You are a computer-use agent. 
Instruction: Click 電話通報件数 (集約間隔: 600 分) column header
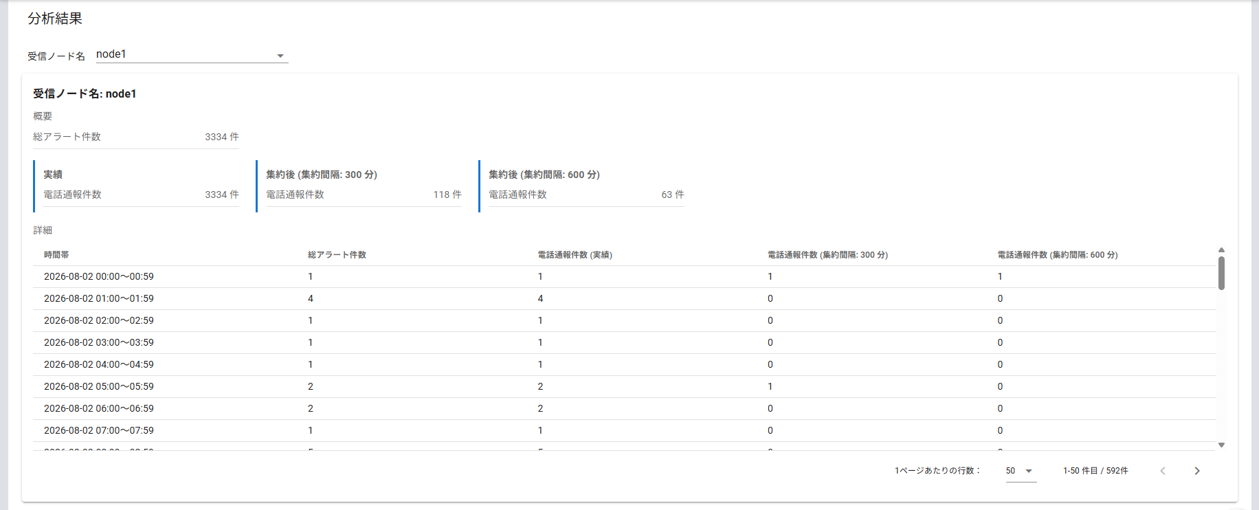point(1057,255)
